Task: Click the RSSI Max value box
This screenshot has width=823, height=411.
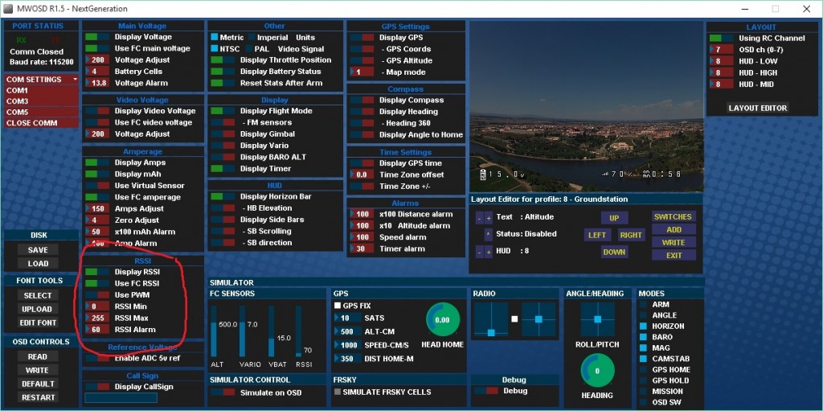Action: [x=97, y=318]
